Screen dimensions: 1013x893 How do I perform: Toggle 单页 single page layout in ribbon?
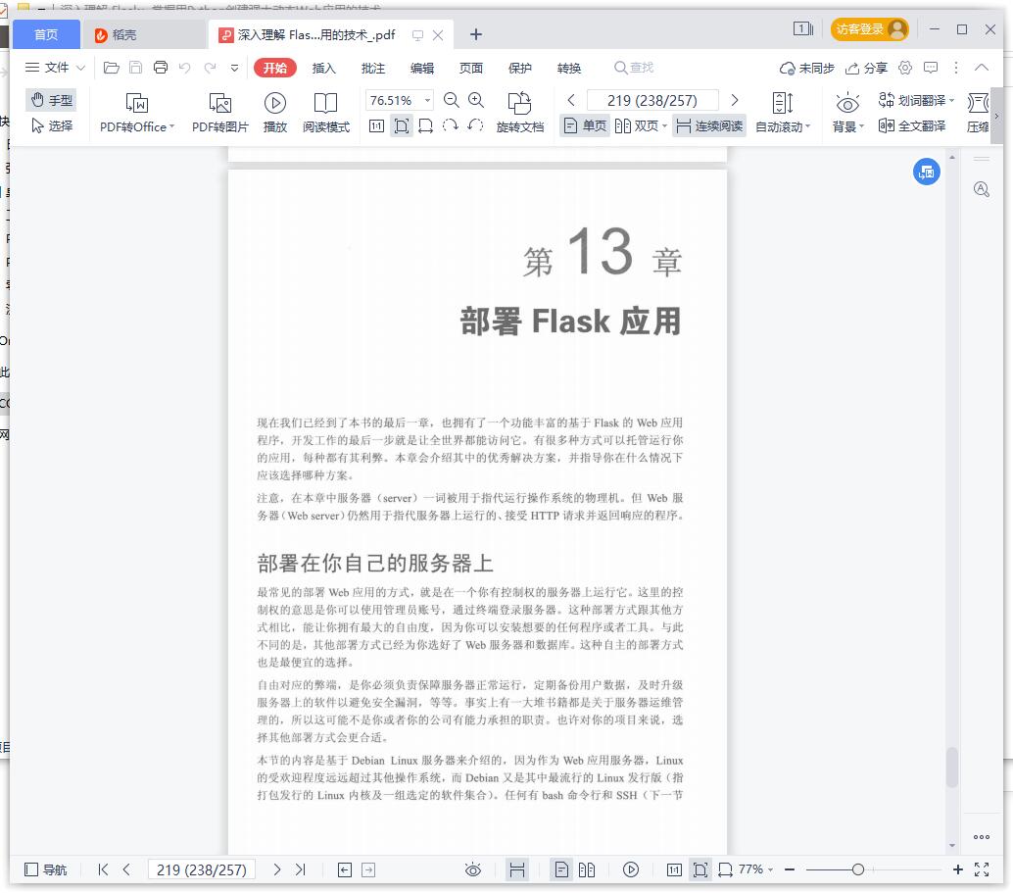(585, 125)
